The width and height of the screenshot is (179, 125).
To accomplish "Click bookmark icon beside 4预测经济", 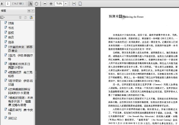I will pyautogui.click(x=6, y=72).
